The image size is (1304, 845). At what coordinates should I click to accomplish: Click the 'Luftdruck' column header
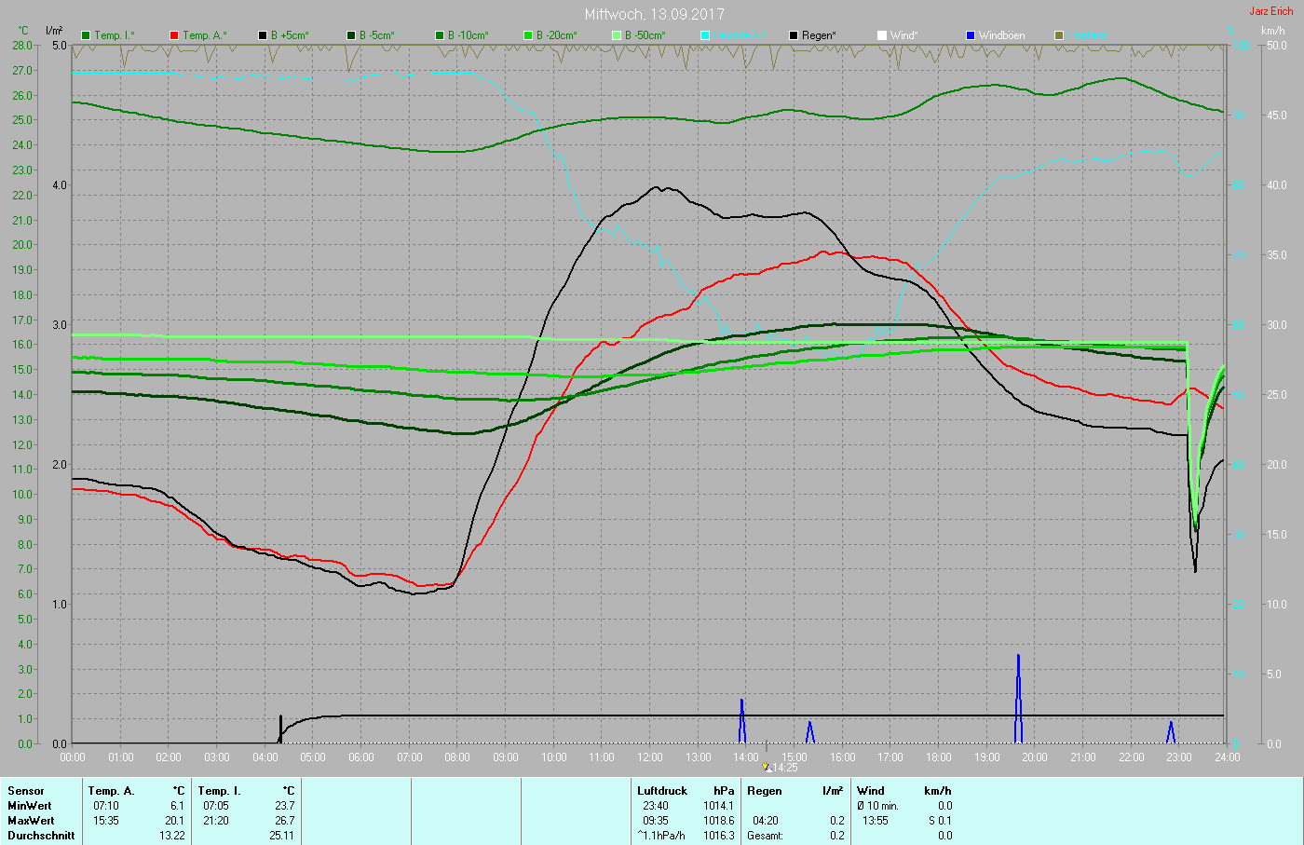(662, 791)
